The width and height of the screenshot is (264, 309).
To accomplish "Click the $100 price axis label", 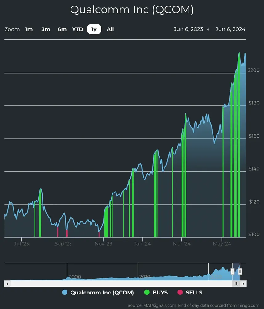I will pyautogui.click(x=254, y=235).
